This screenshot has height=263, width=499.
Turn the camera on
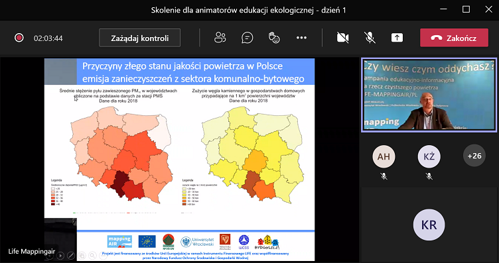[x=343, y=38]
